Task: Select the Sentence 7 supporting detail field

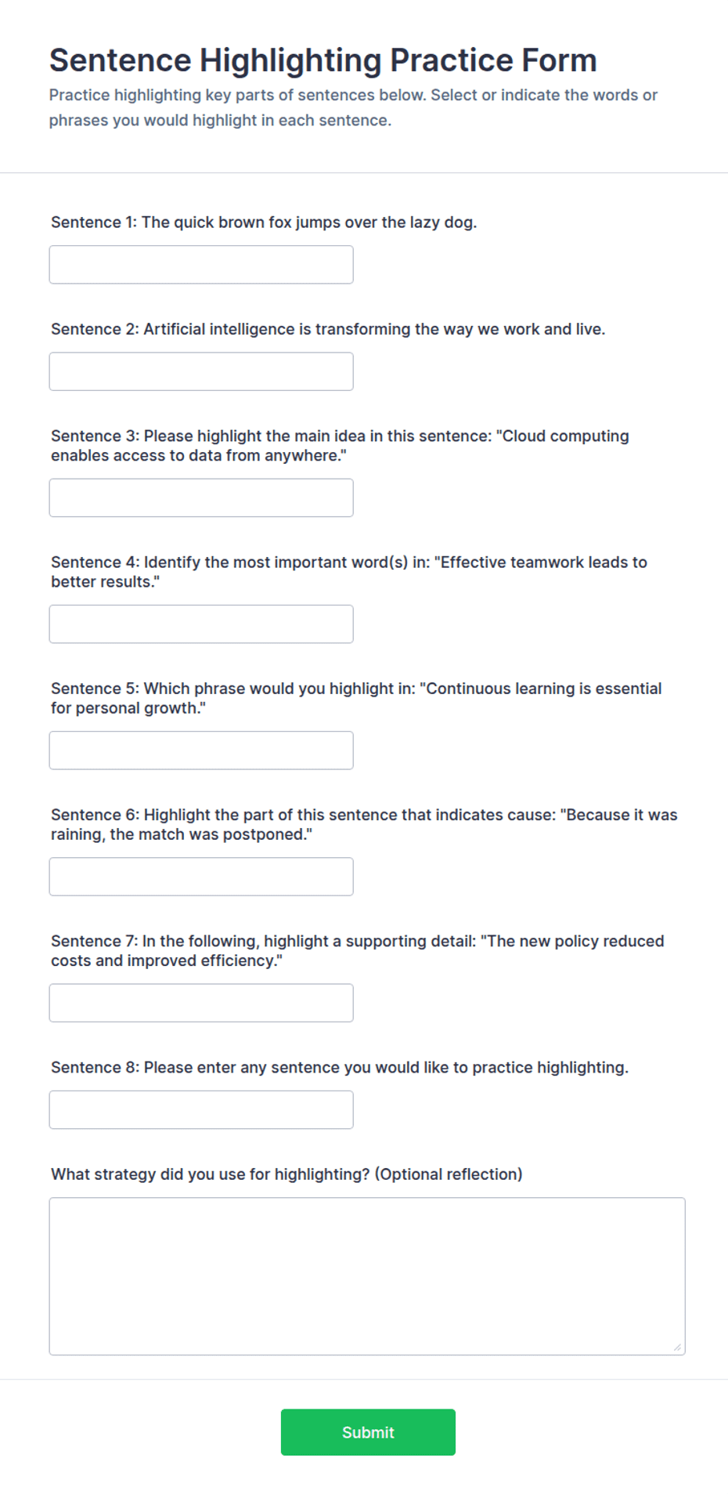Action: click(201, 1003)
